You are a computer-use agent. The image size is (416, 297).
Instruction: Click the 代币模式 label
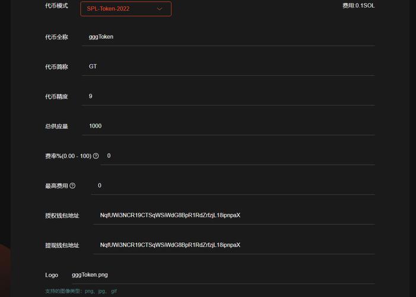pyautogui.click(x=56, y=6)
